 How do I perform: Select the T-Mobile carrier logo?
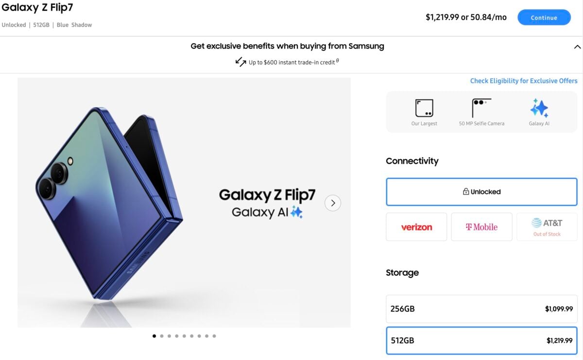pos(481,226)
